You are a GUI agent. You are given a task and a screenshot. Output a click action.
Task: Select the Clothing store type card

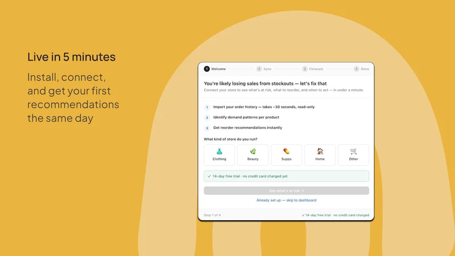[x=219, y=155]
